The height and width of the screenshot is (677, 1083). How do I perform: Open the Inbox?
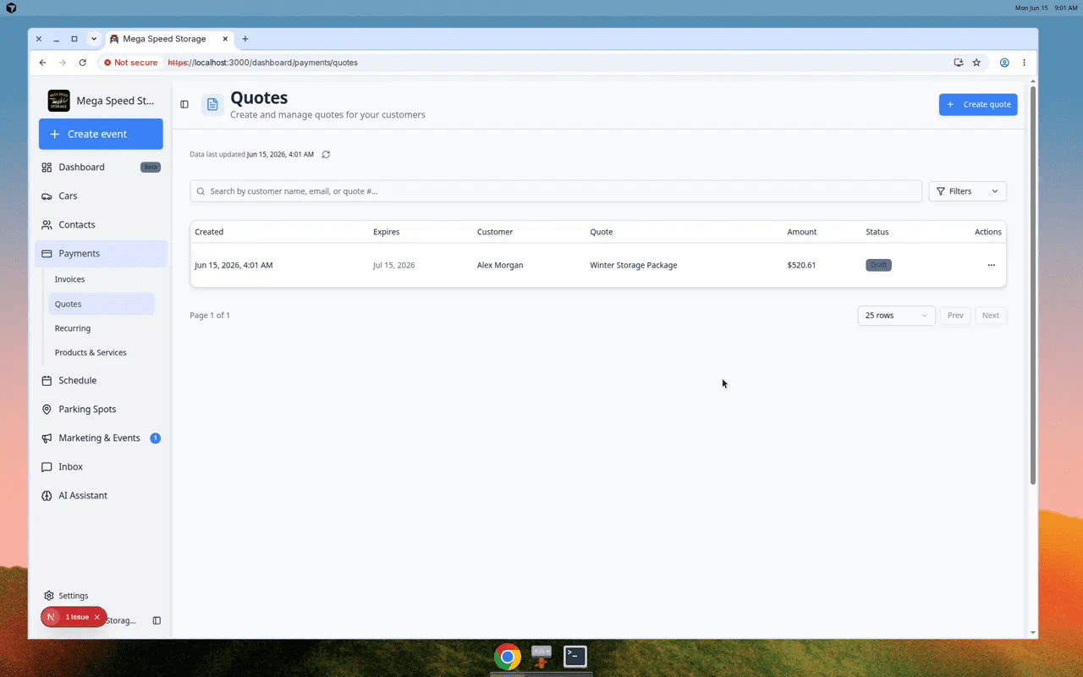[101, 467]
